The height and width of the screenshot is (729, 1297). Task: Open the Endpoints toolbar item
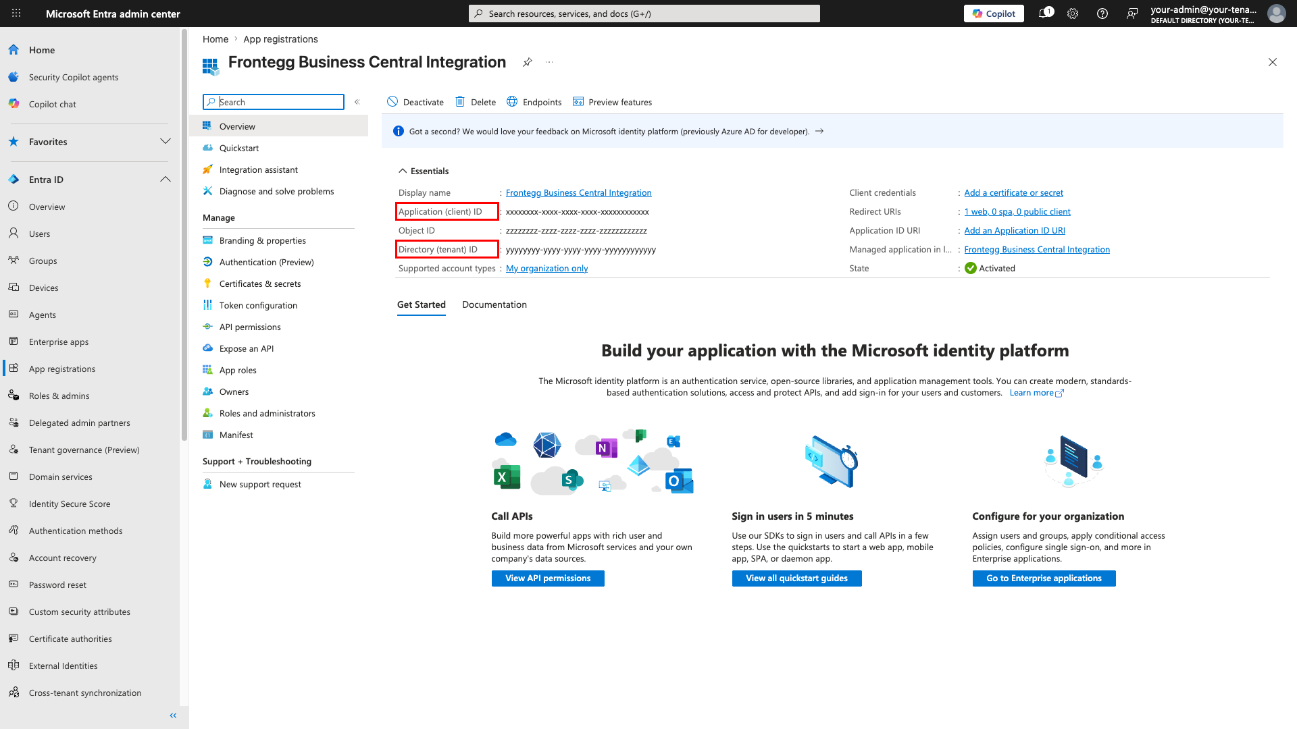(x=534, y=102)
